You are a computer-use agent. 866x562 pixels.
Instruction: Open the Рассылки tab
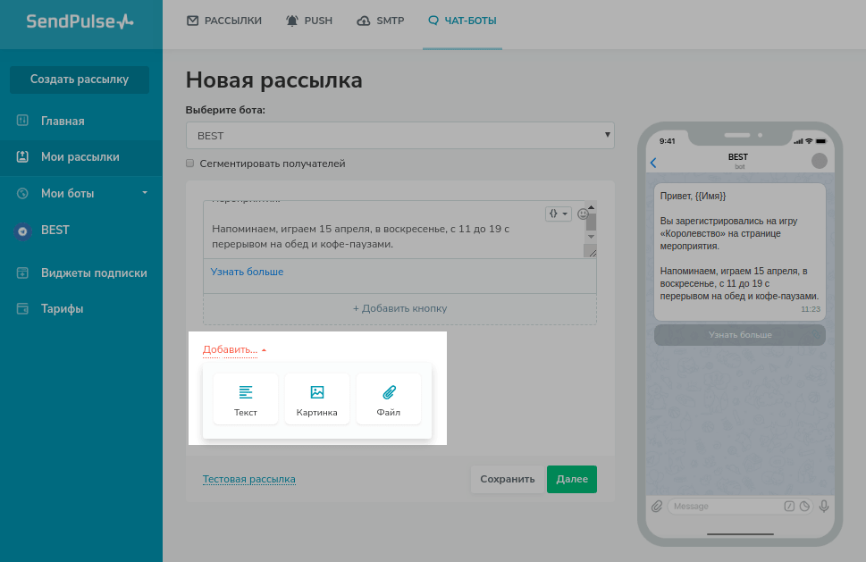point(224,21)
